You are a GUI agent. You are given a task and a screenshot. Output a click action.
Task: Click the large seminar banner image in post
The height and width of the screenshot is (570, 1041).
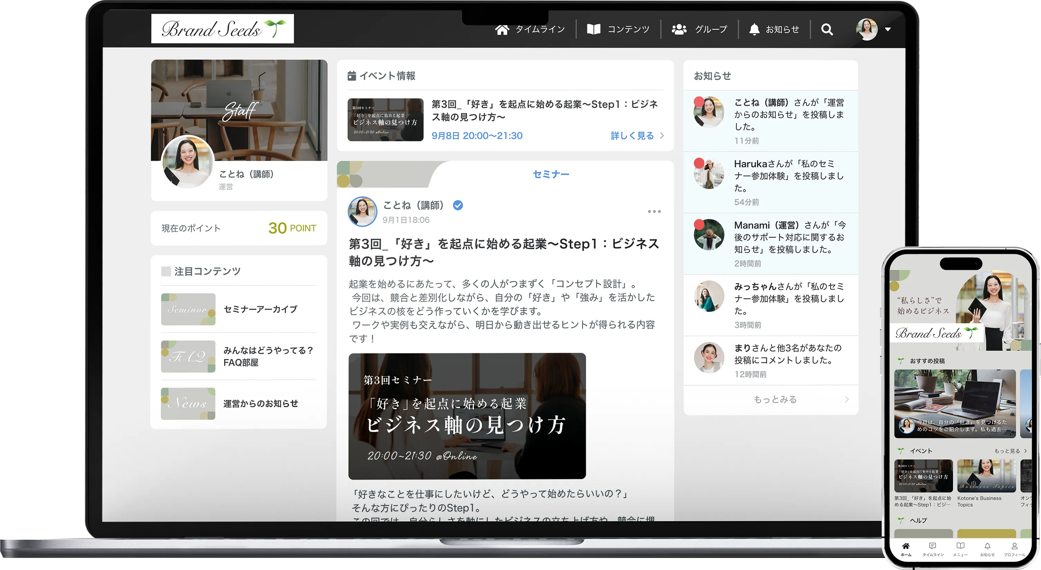coord(467,416)
